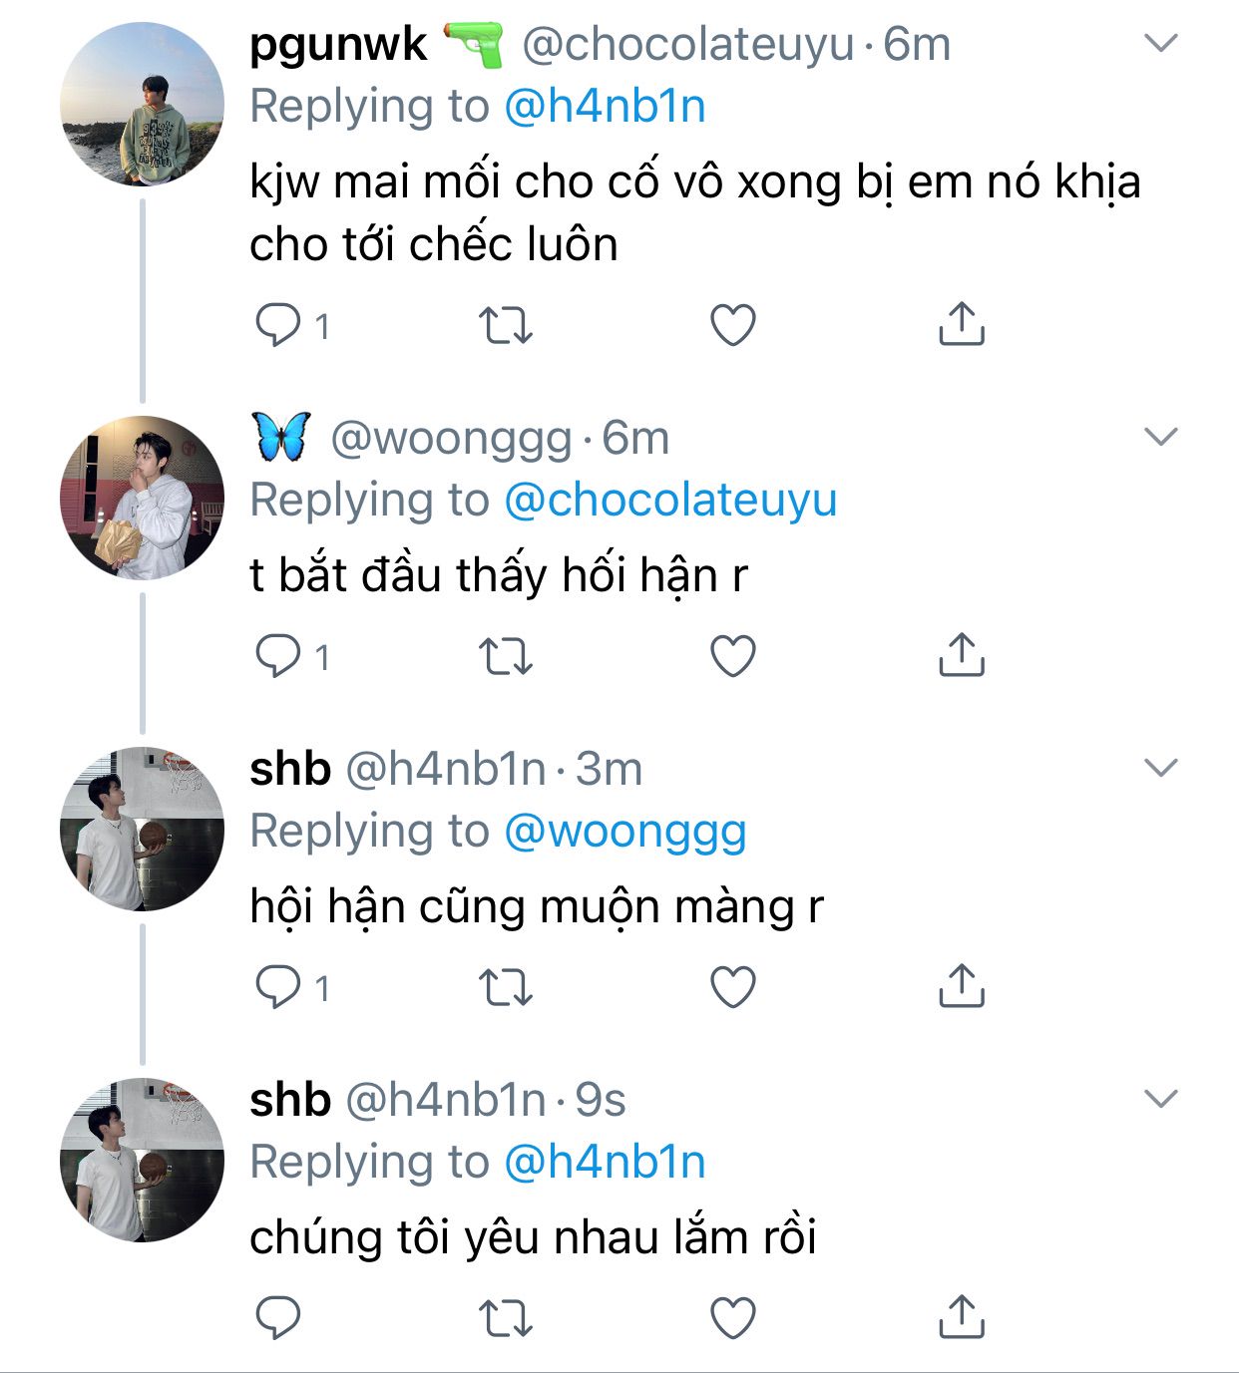This screenshot has height=1373, width=1239.
Task: Share the @woonggg tweet
Action: [961, 656]
